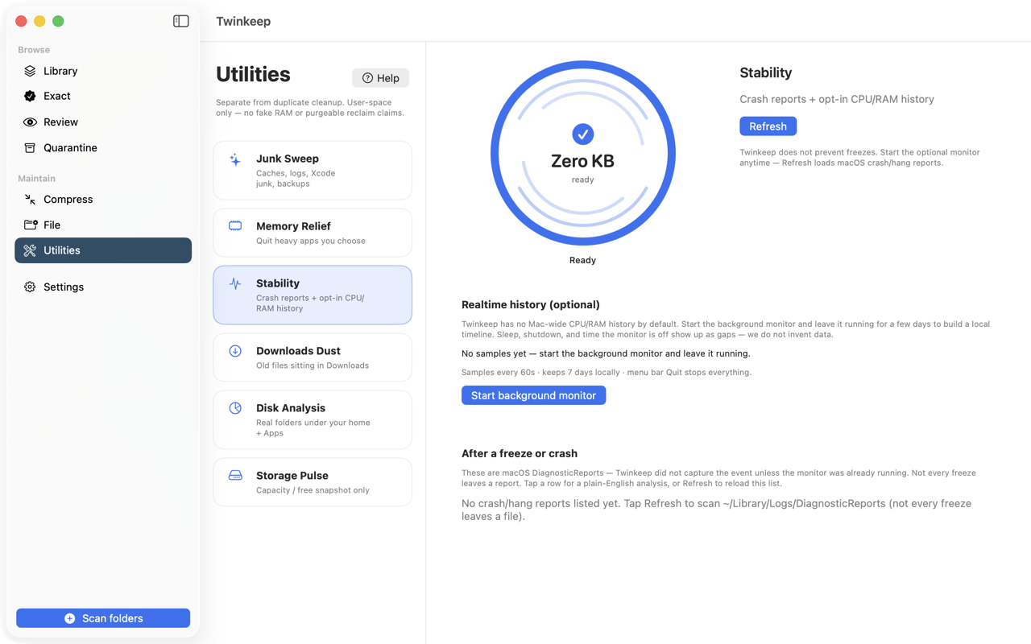Viewport: 1031px width, 644px height.
Task: Open the Disk Analysis utility card
Action: tap(313, 420)
